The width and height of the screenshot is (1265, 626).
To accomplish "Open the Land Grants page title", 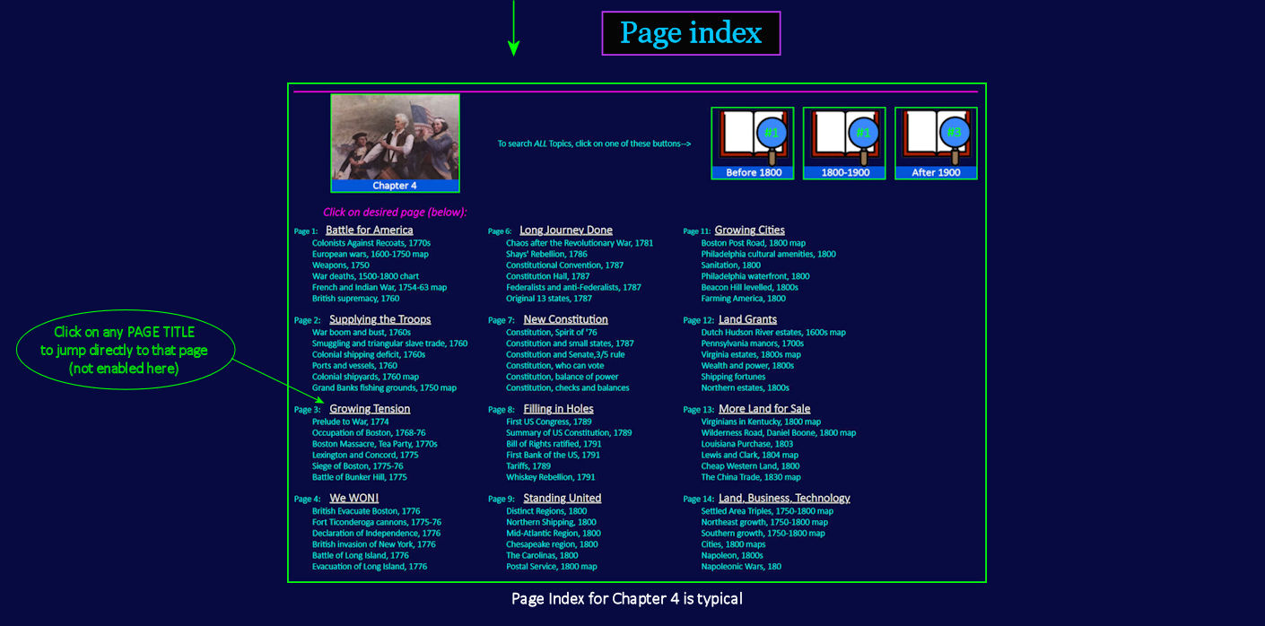I will pyautogui.click(x=748, y=319).
